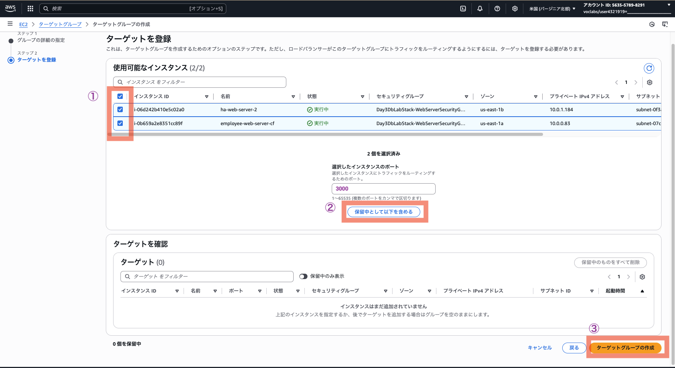Go to previous page of targets

[609, 277]
